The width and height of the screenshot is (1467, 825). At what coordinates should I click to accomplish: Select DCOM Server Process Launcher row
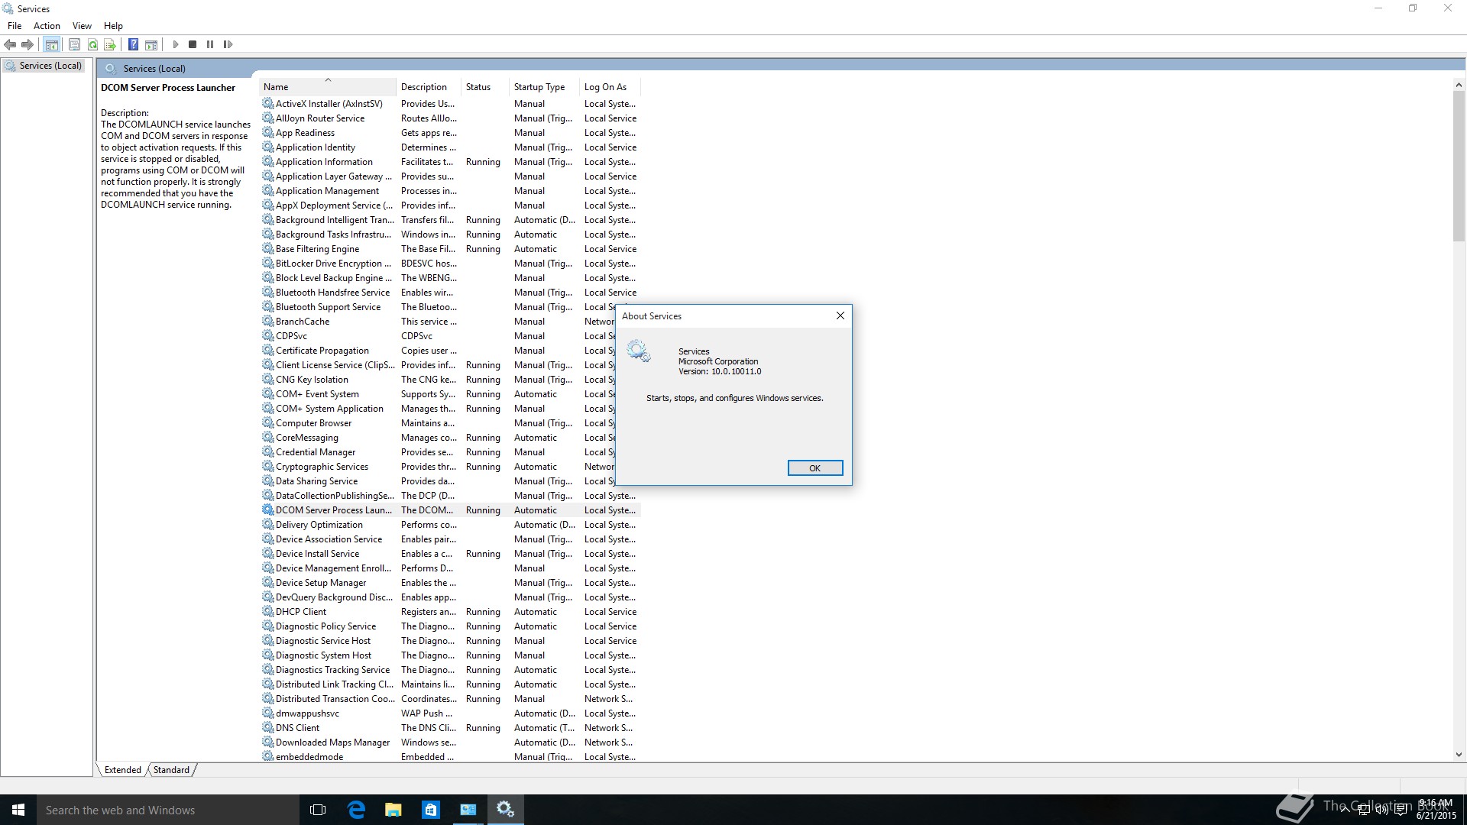click(449, 510)
